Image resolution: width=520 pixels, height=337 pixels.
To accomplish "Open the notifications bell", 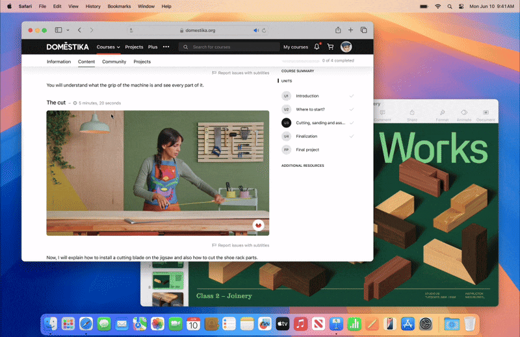I will 317,47.
